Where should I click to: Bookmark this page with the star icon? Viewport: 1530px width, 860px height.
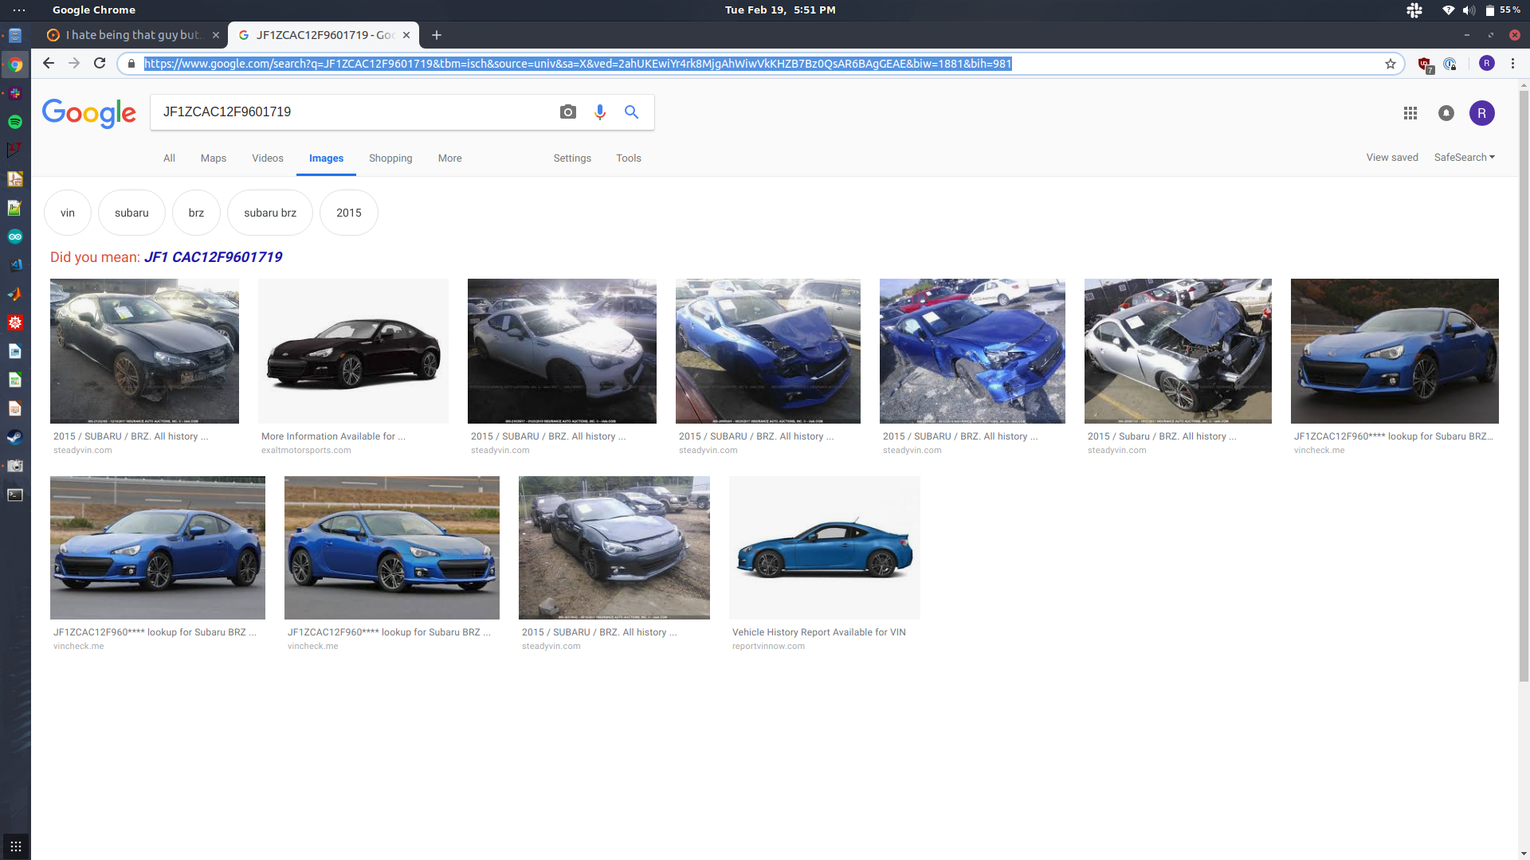coord(1391,64)
